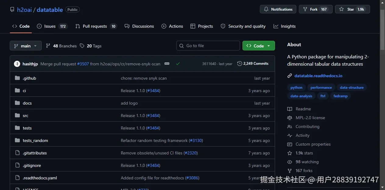This screenshot has width=385, height=190.
Task: Open the Insights tab
Action: [x=284, y=26]
